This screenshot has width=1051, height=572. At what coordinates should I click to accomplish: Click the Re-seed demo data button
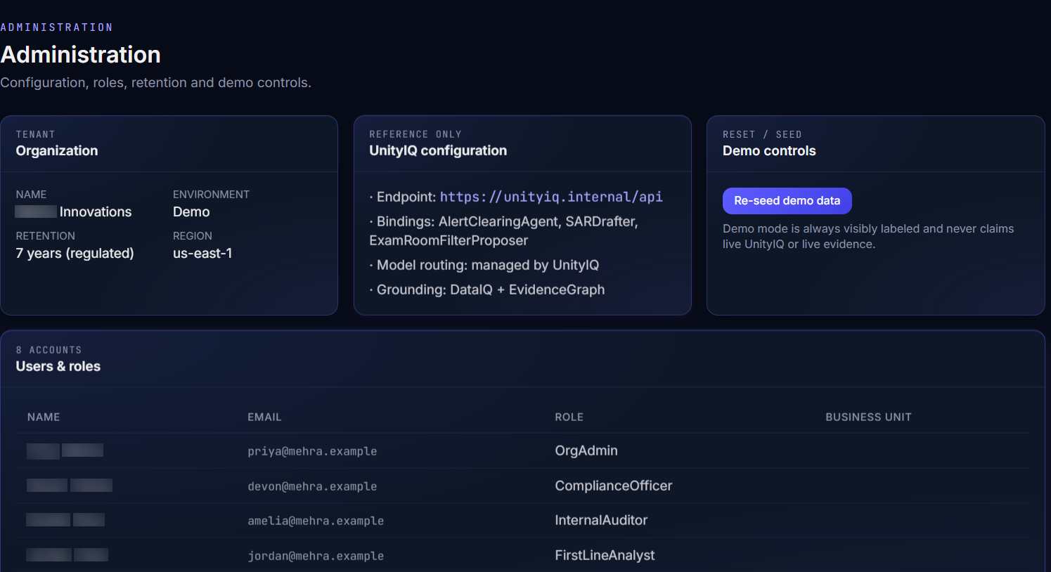click(x=787, y=200)
